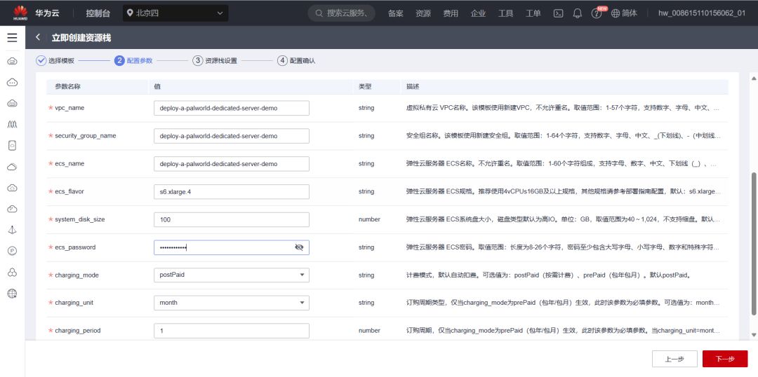Open the 费用 menu in top bar
Image resolution: width=758 pixels, height=377 pixels.
(450, 13)
